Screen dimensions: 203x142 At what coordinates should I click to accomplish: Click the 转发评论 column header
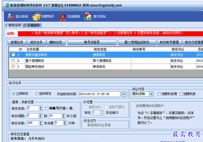click(x=183, y=49)
